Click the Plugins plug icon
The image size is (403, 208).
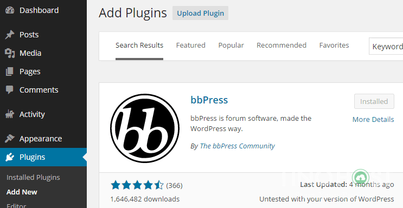[x=10, y=157]
